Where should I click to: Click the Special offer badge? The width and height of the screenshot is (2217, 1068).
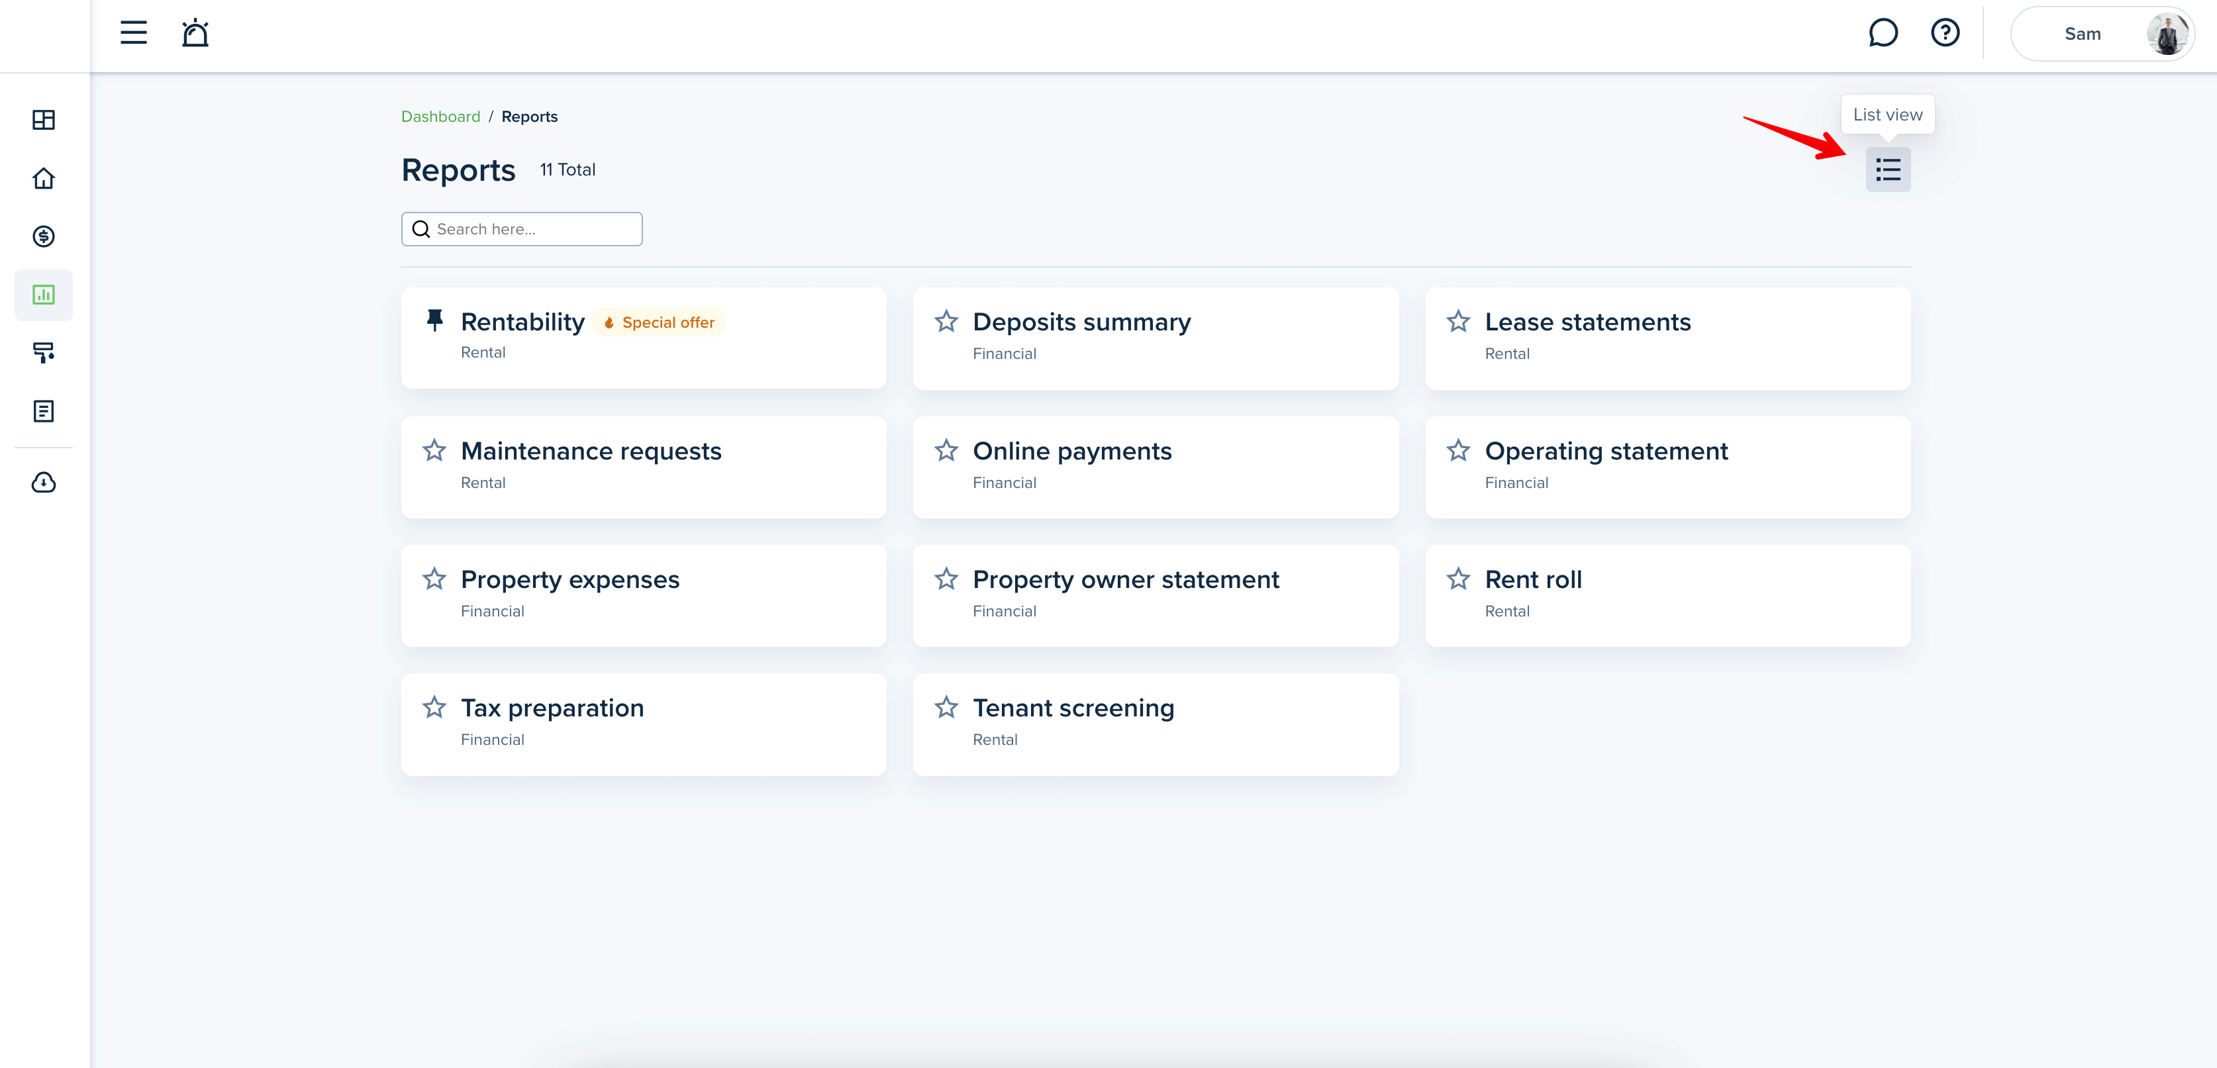click(660, 322)
